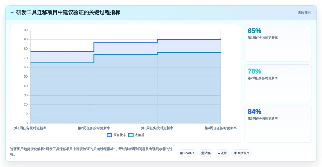Click the 65% value

(x=255, y=31)
